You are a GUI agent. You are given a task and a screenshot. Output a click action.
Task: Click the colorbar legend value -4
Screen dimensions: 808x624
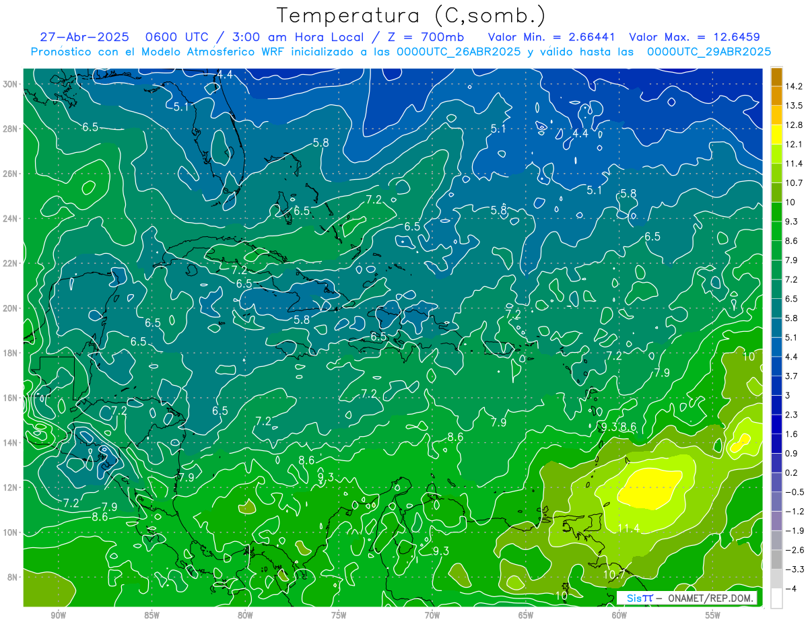[792, 589]
